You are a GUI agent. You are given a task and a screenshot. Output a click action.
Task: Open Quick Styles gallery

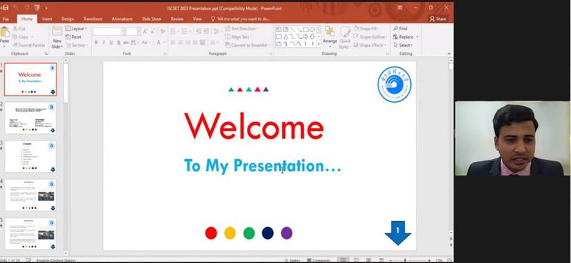tap(345, 37)
